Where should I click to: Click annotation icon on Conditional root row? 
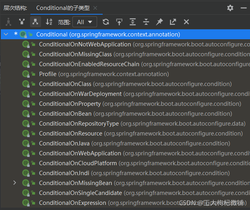click(x=23, y=34)
